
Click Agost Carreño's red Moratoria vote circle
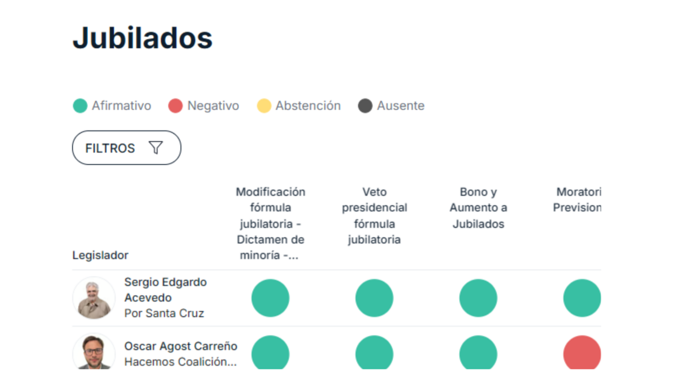click(x=582, y=353)
